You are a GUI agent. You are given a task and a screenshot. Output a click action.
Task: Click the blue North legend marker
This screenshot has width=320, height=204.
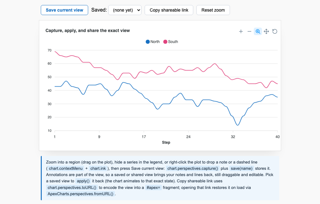pos(147,42)
